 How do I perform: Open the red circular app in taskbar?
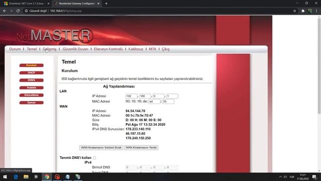(57, 177)
